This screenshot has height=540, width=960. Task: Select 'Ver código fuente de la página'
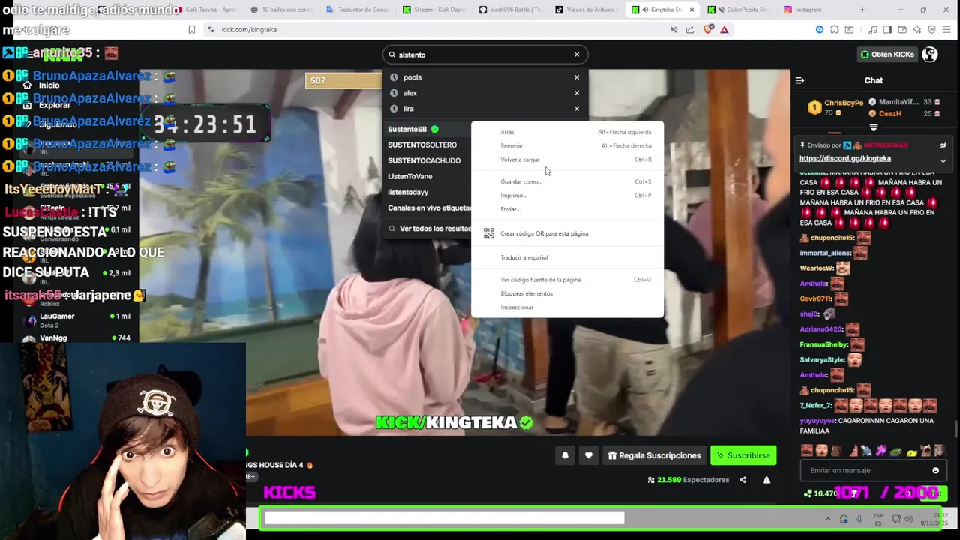[x=567, y=280]
